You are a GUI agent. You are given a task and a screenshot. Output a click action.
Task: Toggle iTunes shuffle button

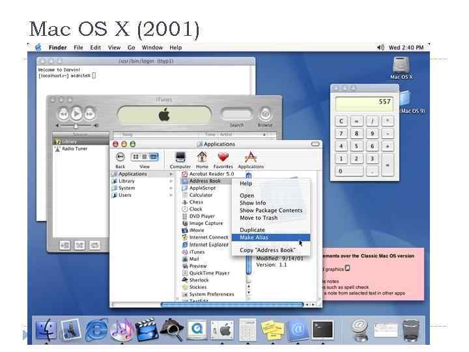79,246
